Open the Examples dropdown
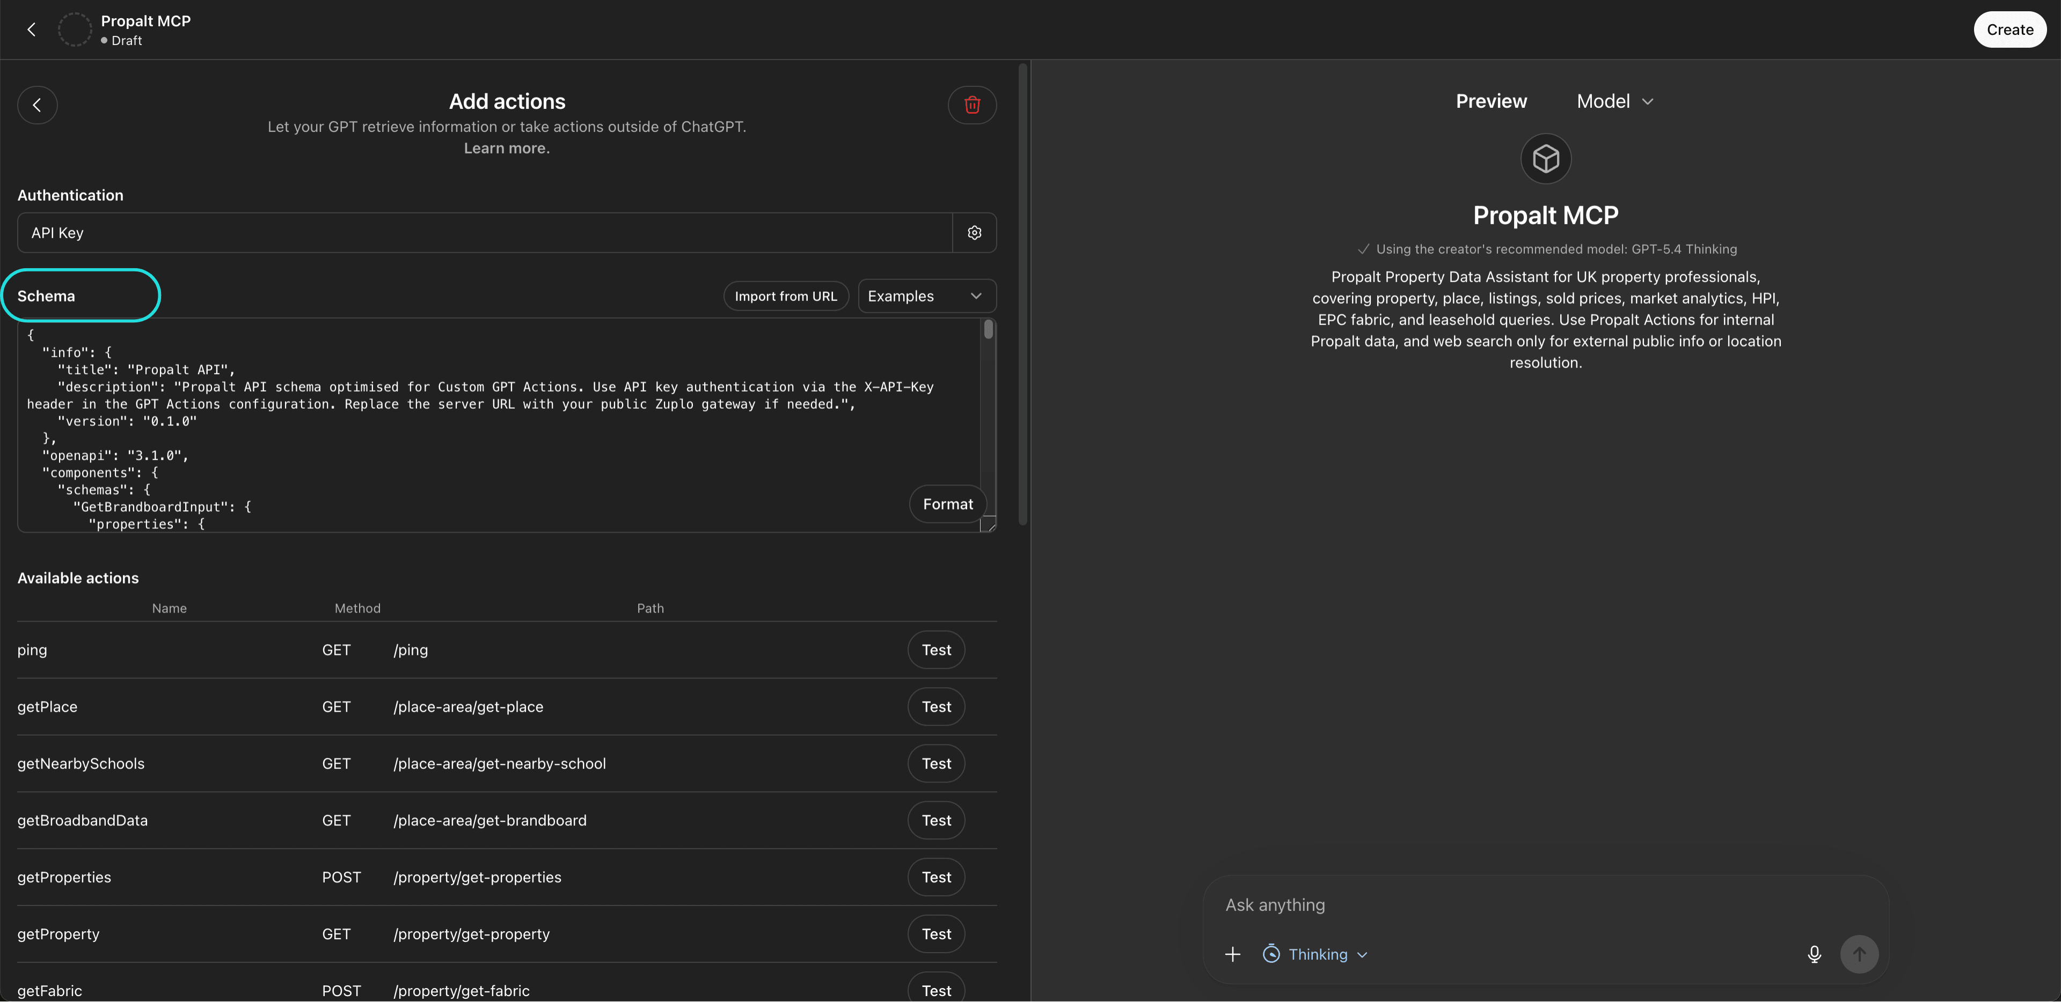2061x1002 pixels. [x=926, y=296]
